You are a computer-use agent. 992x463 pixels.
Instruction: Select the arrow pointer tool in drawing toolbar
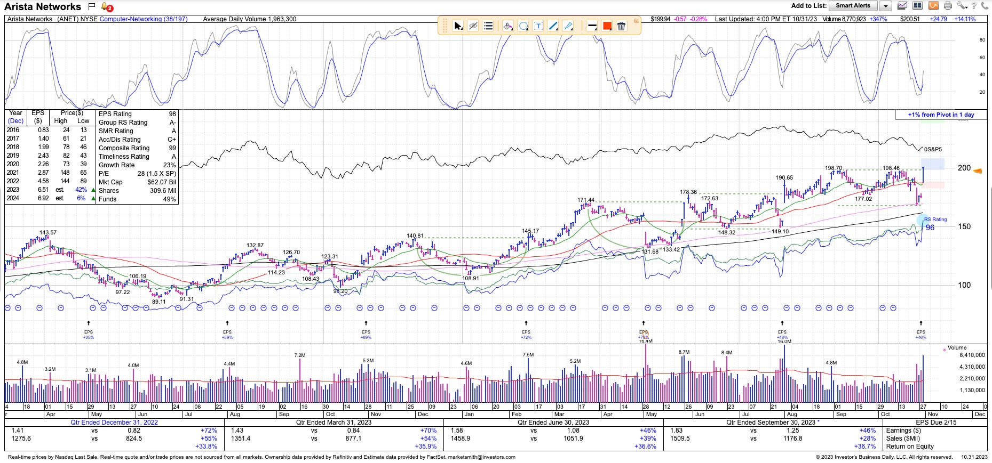tap(458, 26)
